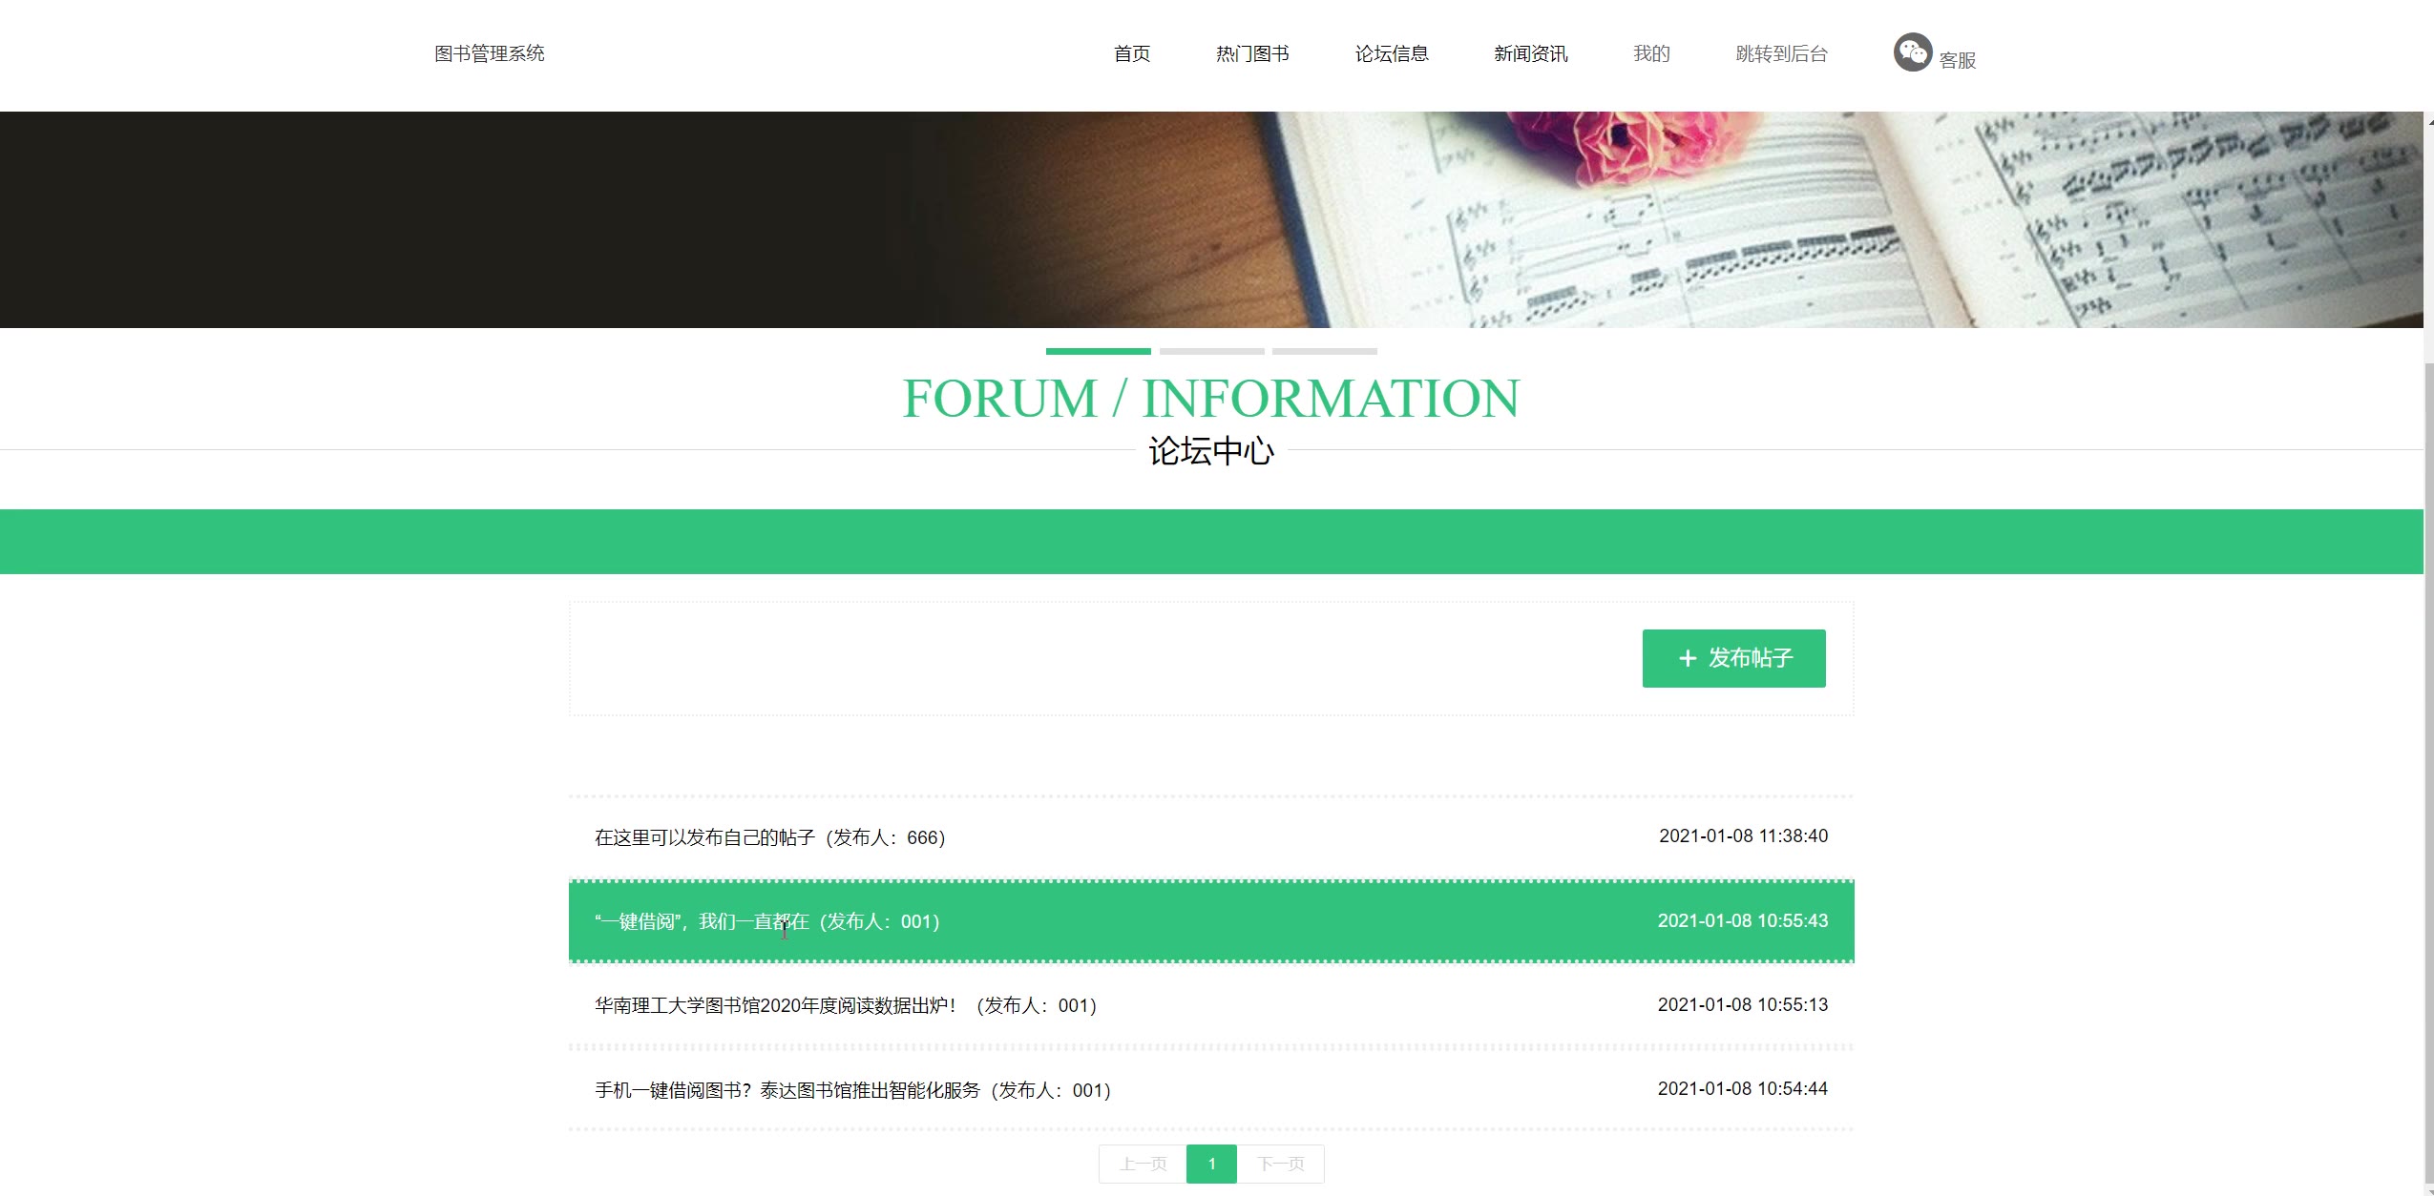Open post “一键借阅”，我们一直都在
Viewport: 2434px width, 1196px height.
[x=766, y=921]
